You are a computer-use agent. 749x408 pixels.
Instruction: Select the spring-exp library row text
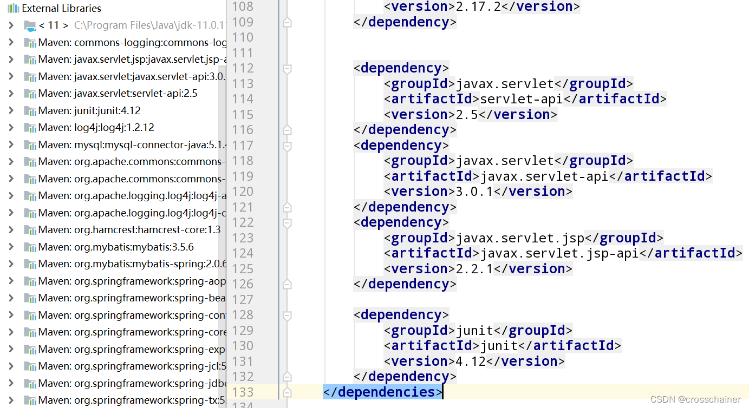[132, 350]
